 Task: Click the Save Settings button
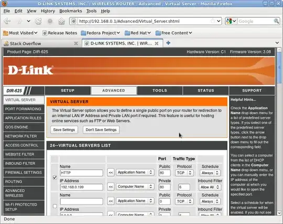pyautogui.click(x=64, y=130)
